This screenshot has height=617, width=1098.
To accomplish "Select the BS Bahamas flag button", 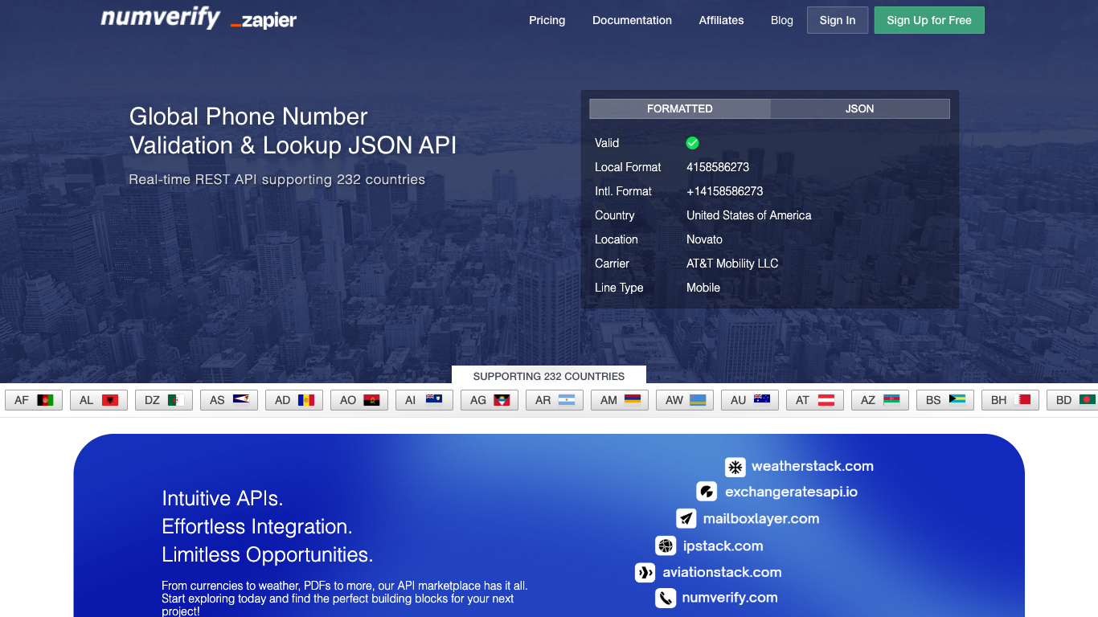I will (x=945, y=400).
